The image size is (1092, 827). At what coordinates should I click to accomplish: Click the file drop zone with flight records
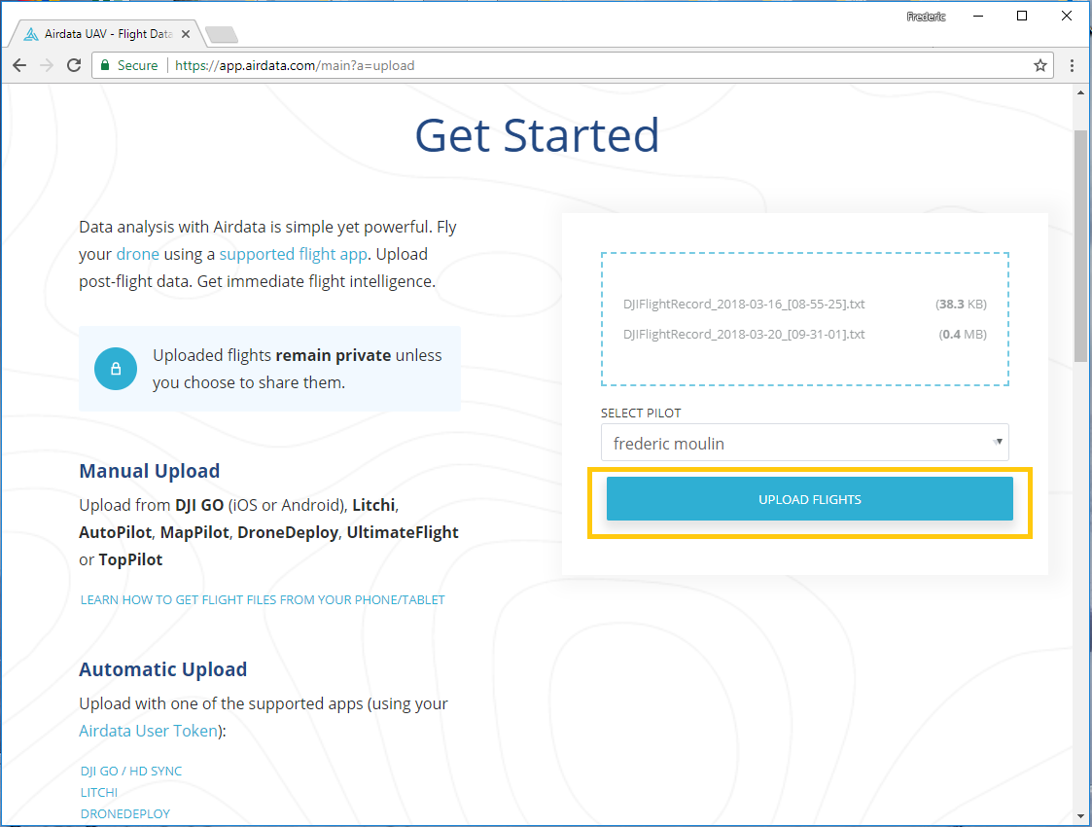pyautogui.click(x=804, y=319)
